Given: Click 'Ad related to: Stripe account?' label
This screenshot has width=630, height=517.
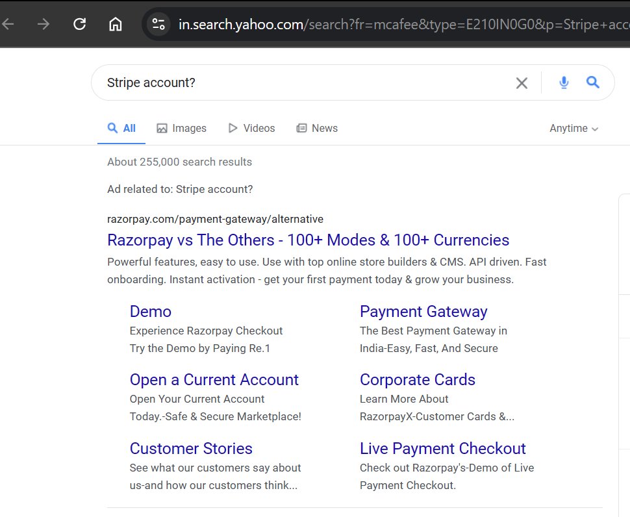Looking at the screenshot, I should coord(180,189).
